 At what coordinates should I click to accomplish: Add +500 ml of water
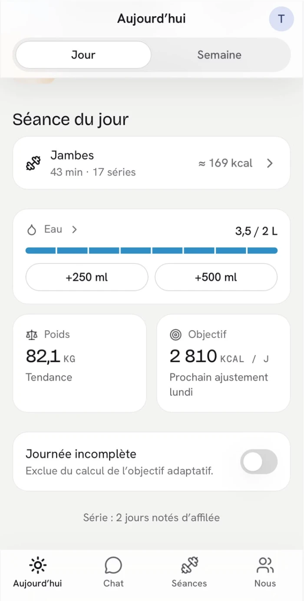(x=216, y=277)
